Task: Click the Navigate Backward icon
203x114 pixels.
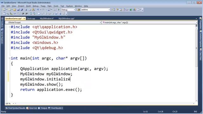Action: coord(49,10)
